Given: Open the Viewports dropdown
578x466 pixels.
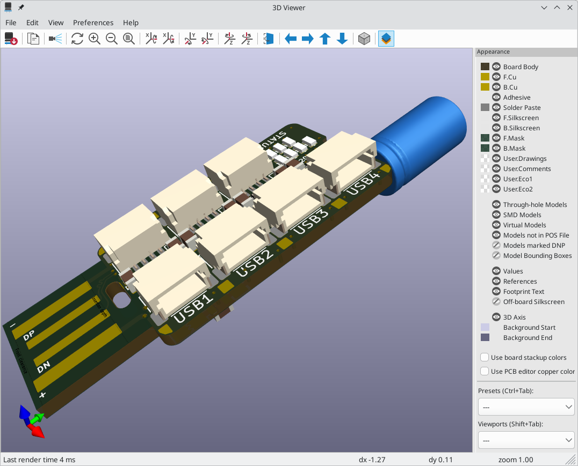Looking at the screenshot, I should (526, 441).
